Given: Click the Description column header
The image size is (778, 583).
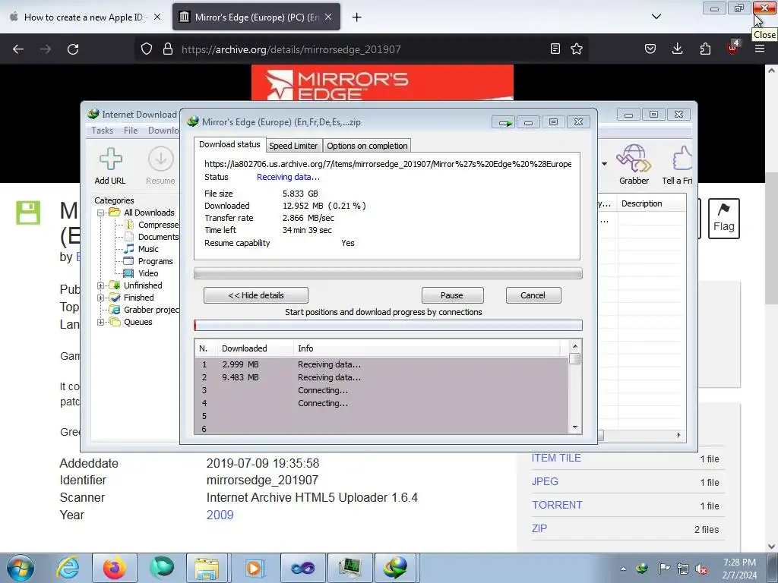Looking at the screenshot, I should [653, 203].
